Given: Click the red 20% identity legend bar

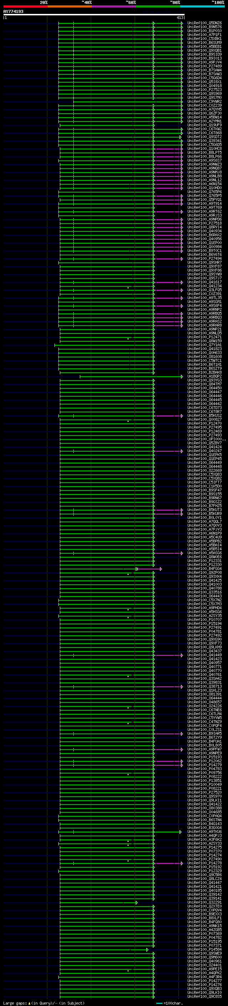Looking at the screenshot, I should [x=25, y=6].
